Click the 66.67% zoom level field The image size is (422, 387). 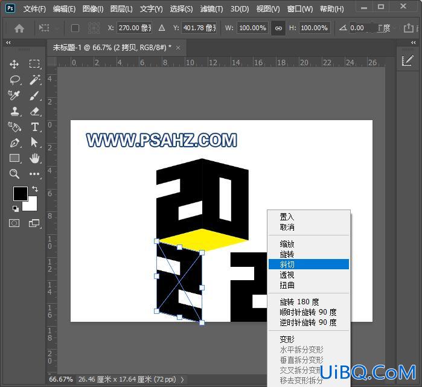pos(61,380)
